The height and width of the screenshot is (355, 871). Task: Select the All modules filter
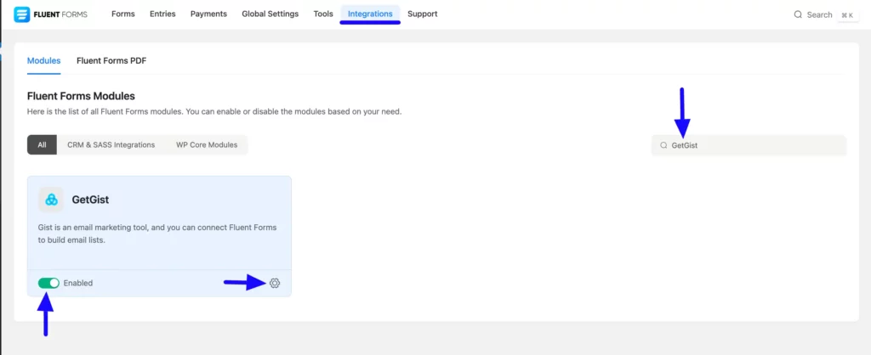42,145
